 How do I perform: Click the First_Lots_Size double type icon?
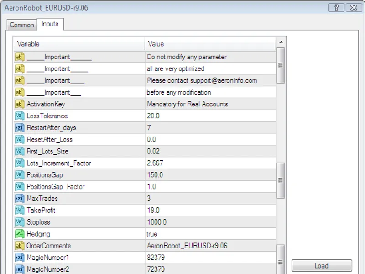click(x=20, y=152)
